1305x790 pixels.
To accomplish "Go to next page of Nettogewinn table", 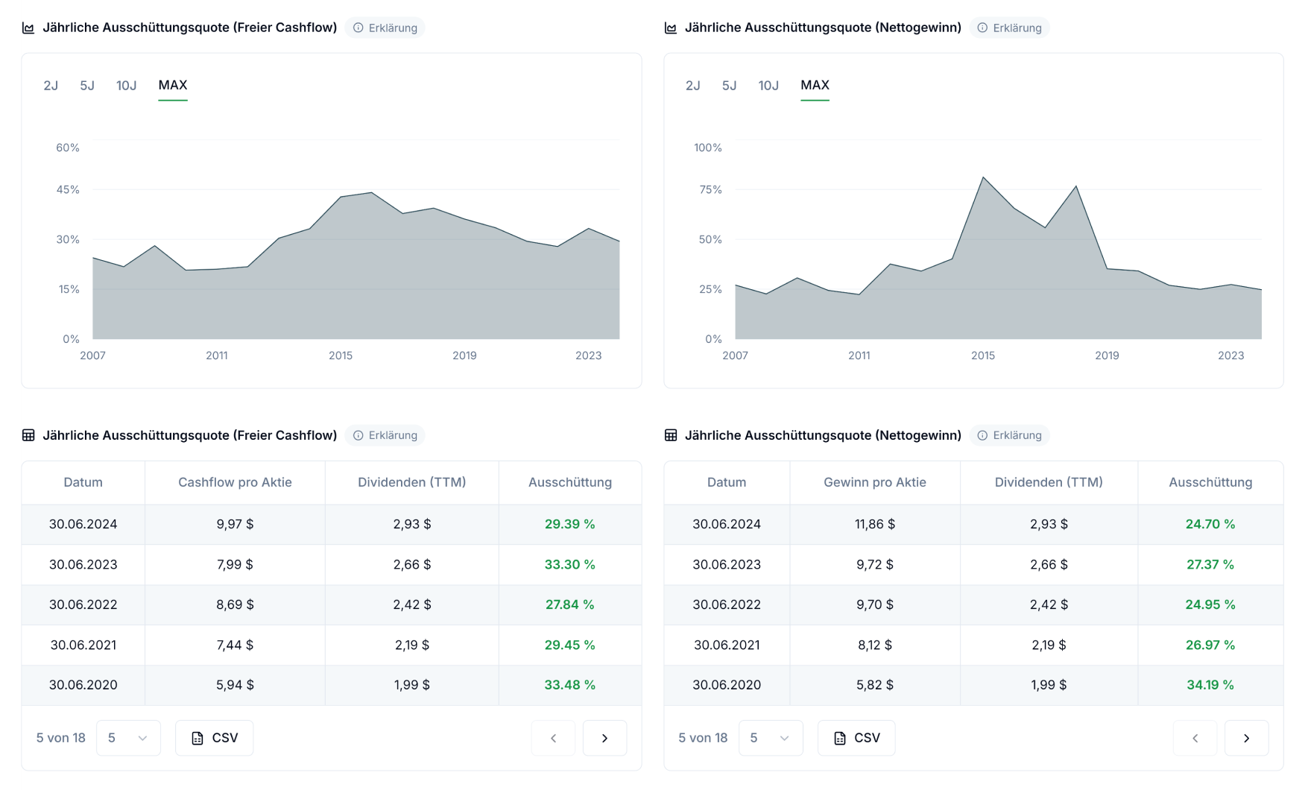I will pyautogui.click(x=1246, y=738).
